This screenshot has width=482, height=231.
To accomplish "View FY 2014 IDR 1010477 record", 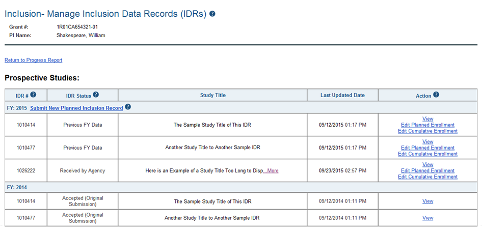I will click(x=428, y=218).
